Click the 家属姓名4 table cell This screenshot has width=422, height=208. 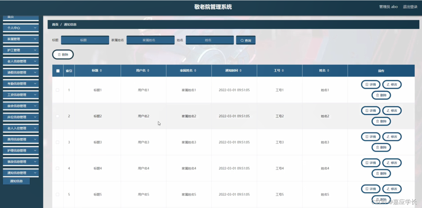(x=189, y=168)
